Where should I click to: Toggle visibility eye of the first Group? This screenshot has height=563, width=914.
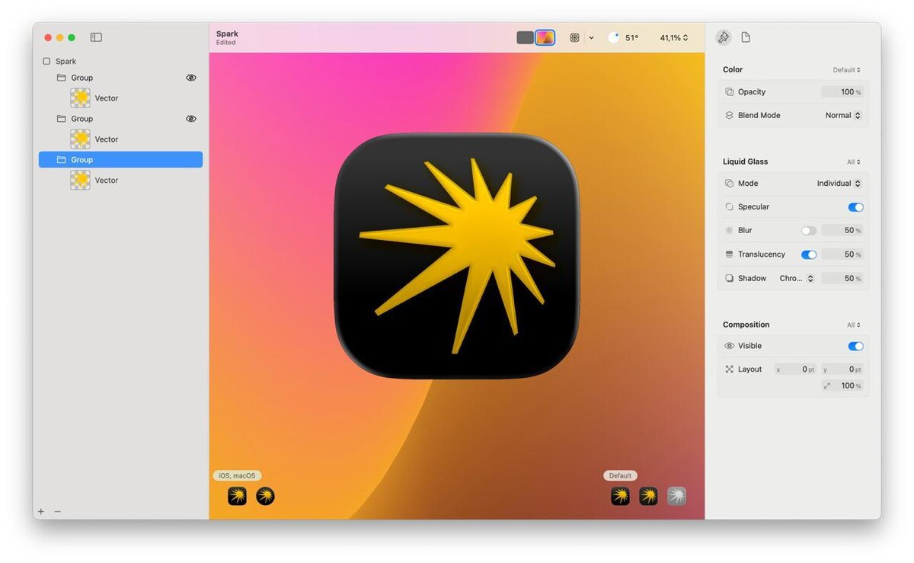[x=191, y=78]
